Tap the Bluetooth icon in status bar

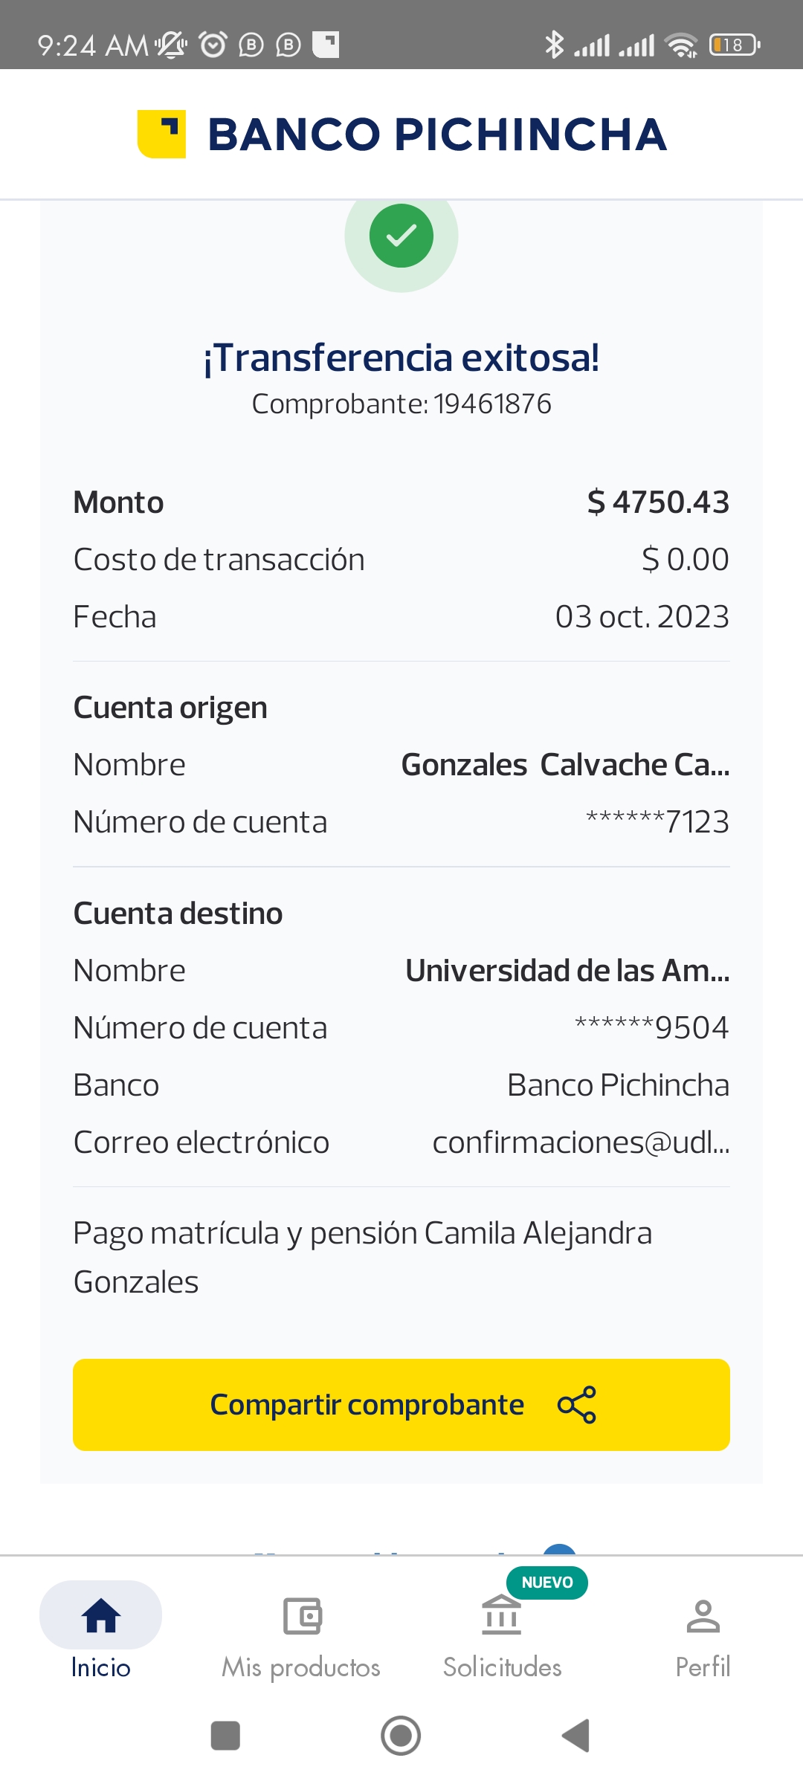coord(554,45)
